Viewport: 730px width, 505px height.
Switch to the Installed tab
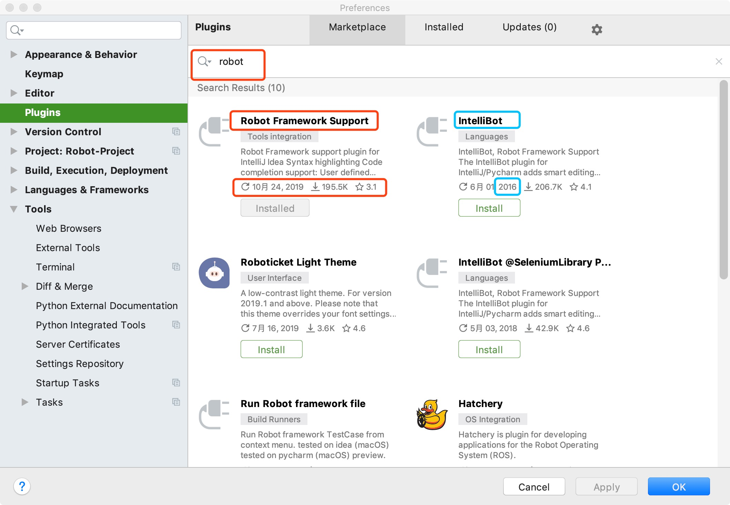coord(444,27)
